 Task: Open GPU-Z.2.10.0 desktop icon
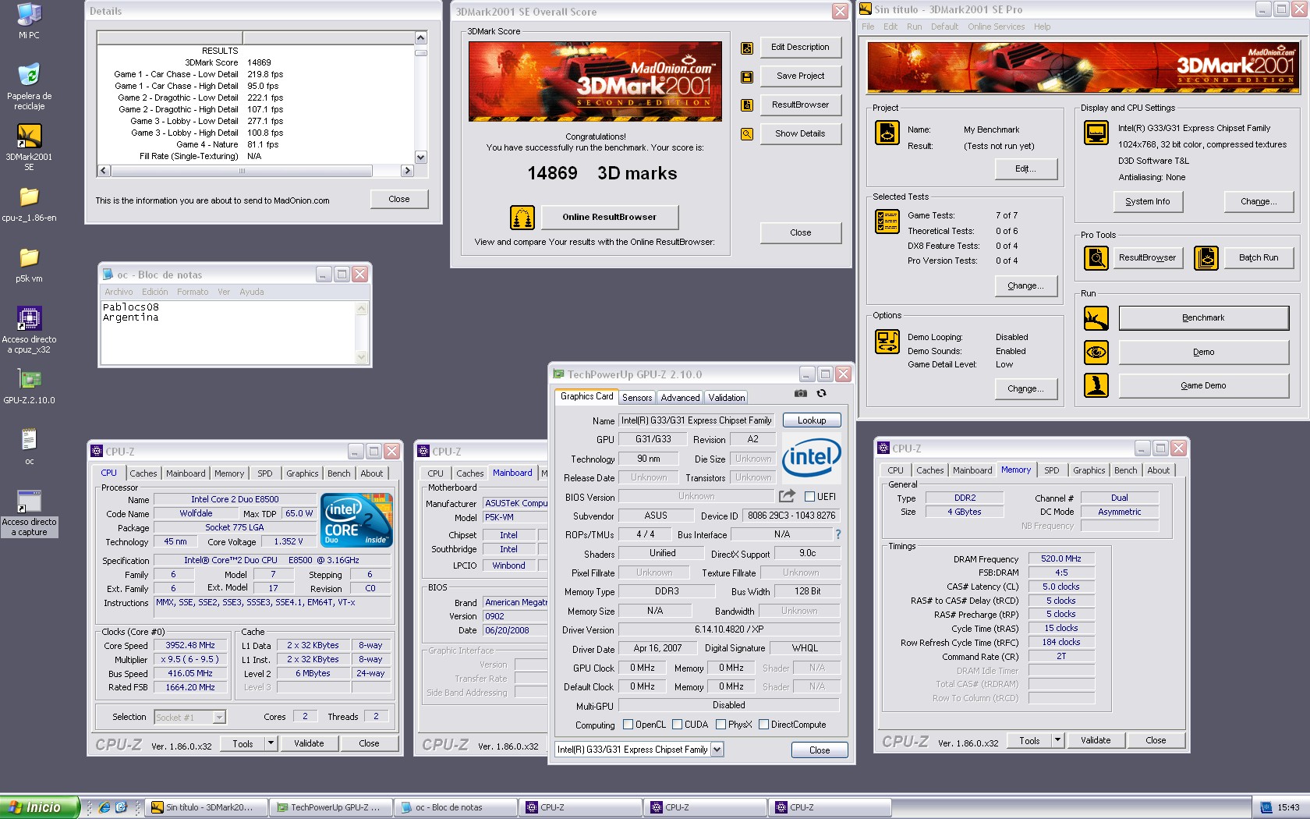point(29,379)
